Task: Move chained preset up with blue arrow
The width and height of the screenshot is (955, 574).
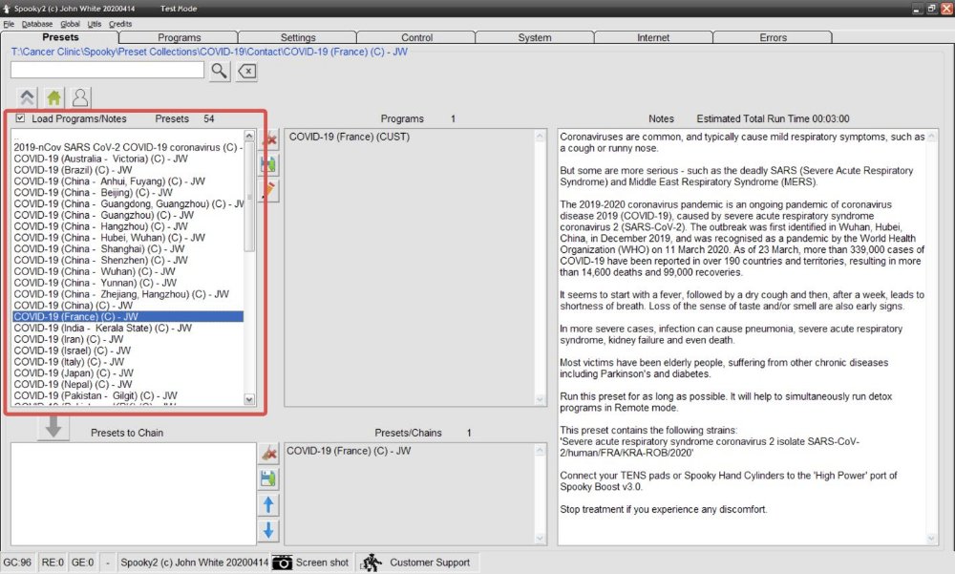Action: coord(269,505)
